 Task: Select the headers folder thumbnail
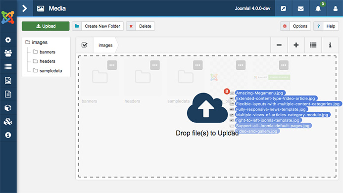pyautogui.click(x=143, y=77)
